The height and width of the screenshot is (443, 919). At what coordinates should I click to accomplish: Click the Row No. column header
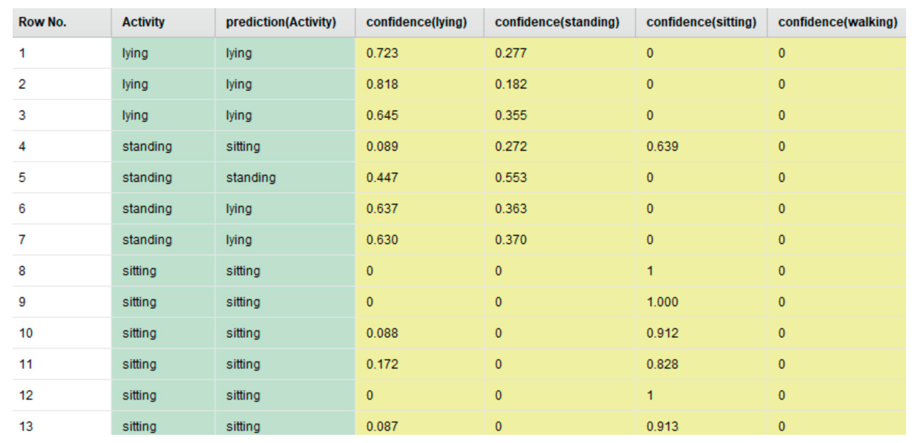pyautogui.click(x=43, y=23)
